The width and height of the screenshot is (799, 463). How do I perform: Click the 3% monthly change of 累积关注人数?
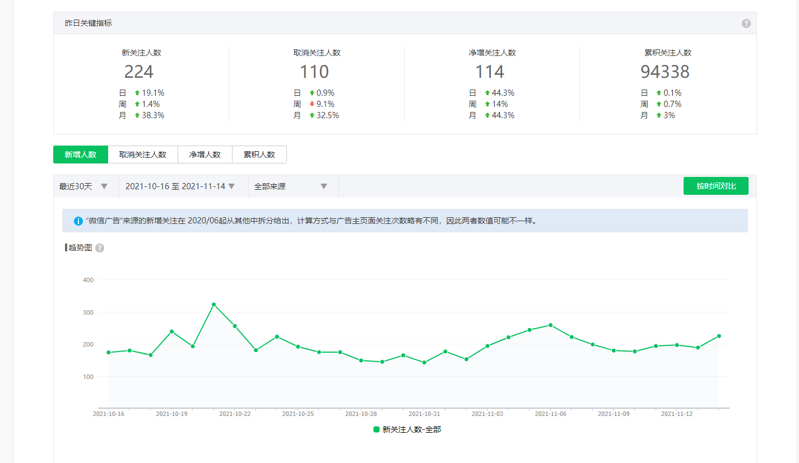coord(669,115)
